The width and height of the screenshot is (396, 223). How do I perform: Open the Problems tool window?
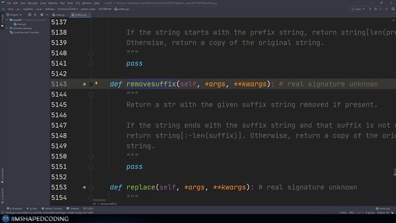coord(15,209)
